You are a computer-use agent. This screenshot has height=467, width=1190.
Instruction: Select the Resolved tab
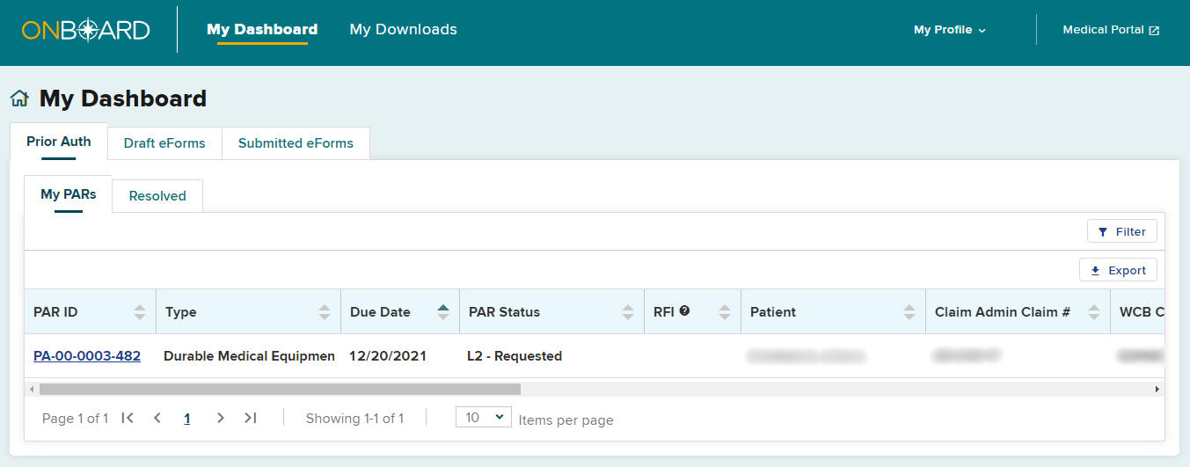[x=157, y=196]
